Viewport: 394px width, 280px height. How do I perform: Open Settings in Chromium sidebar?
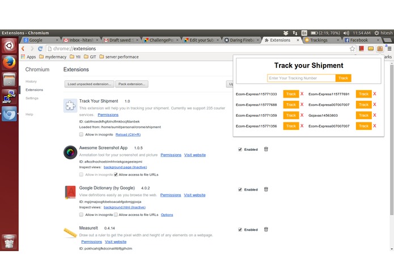(32, 98)
